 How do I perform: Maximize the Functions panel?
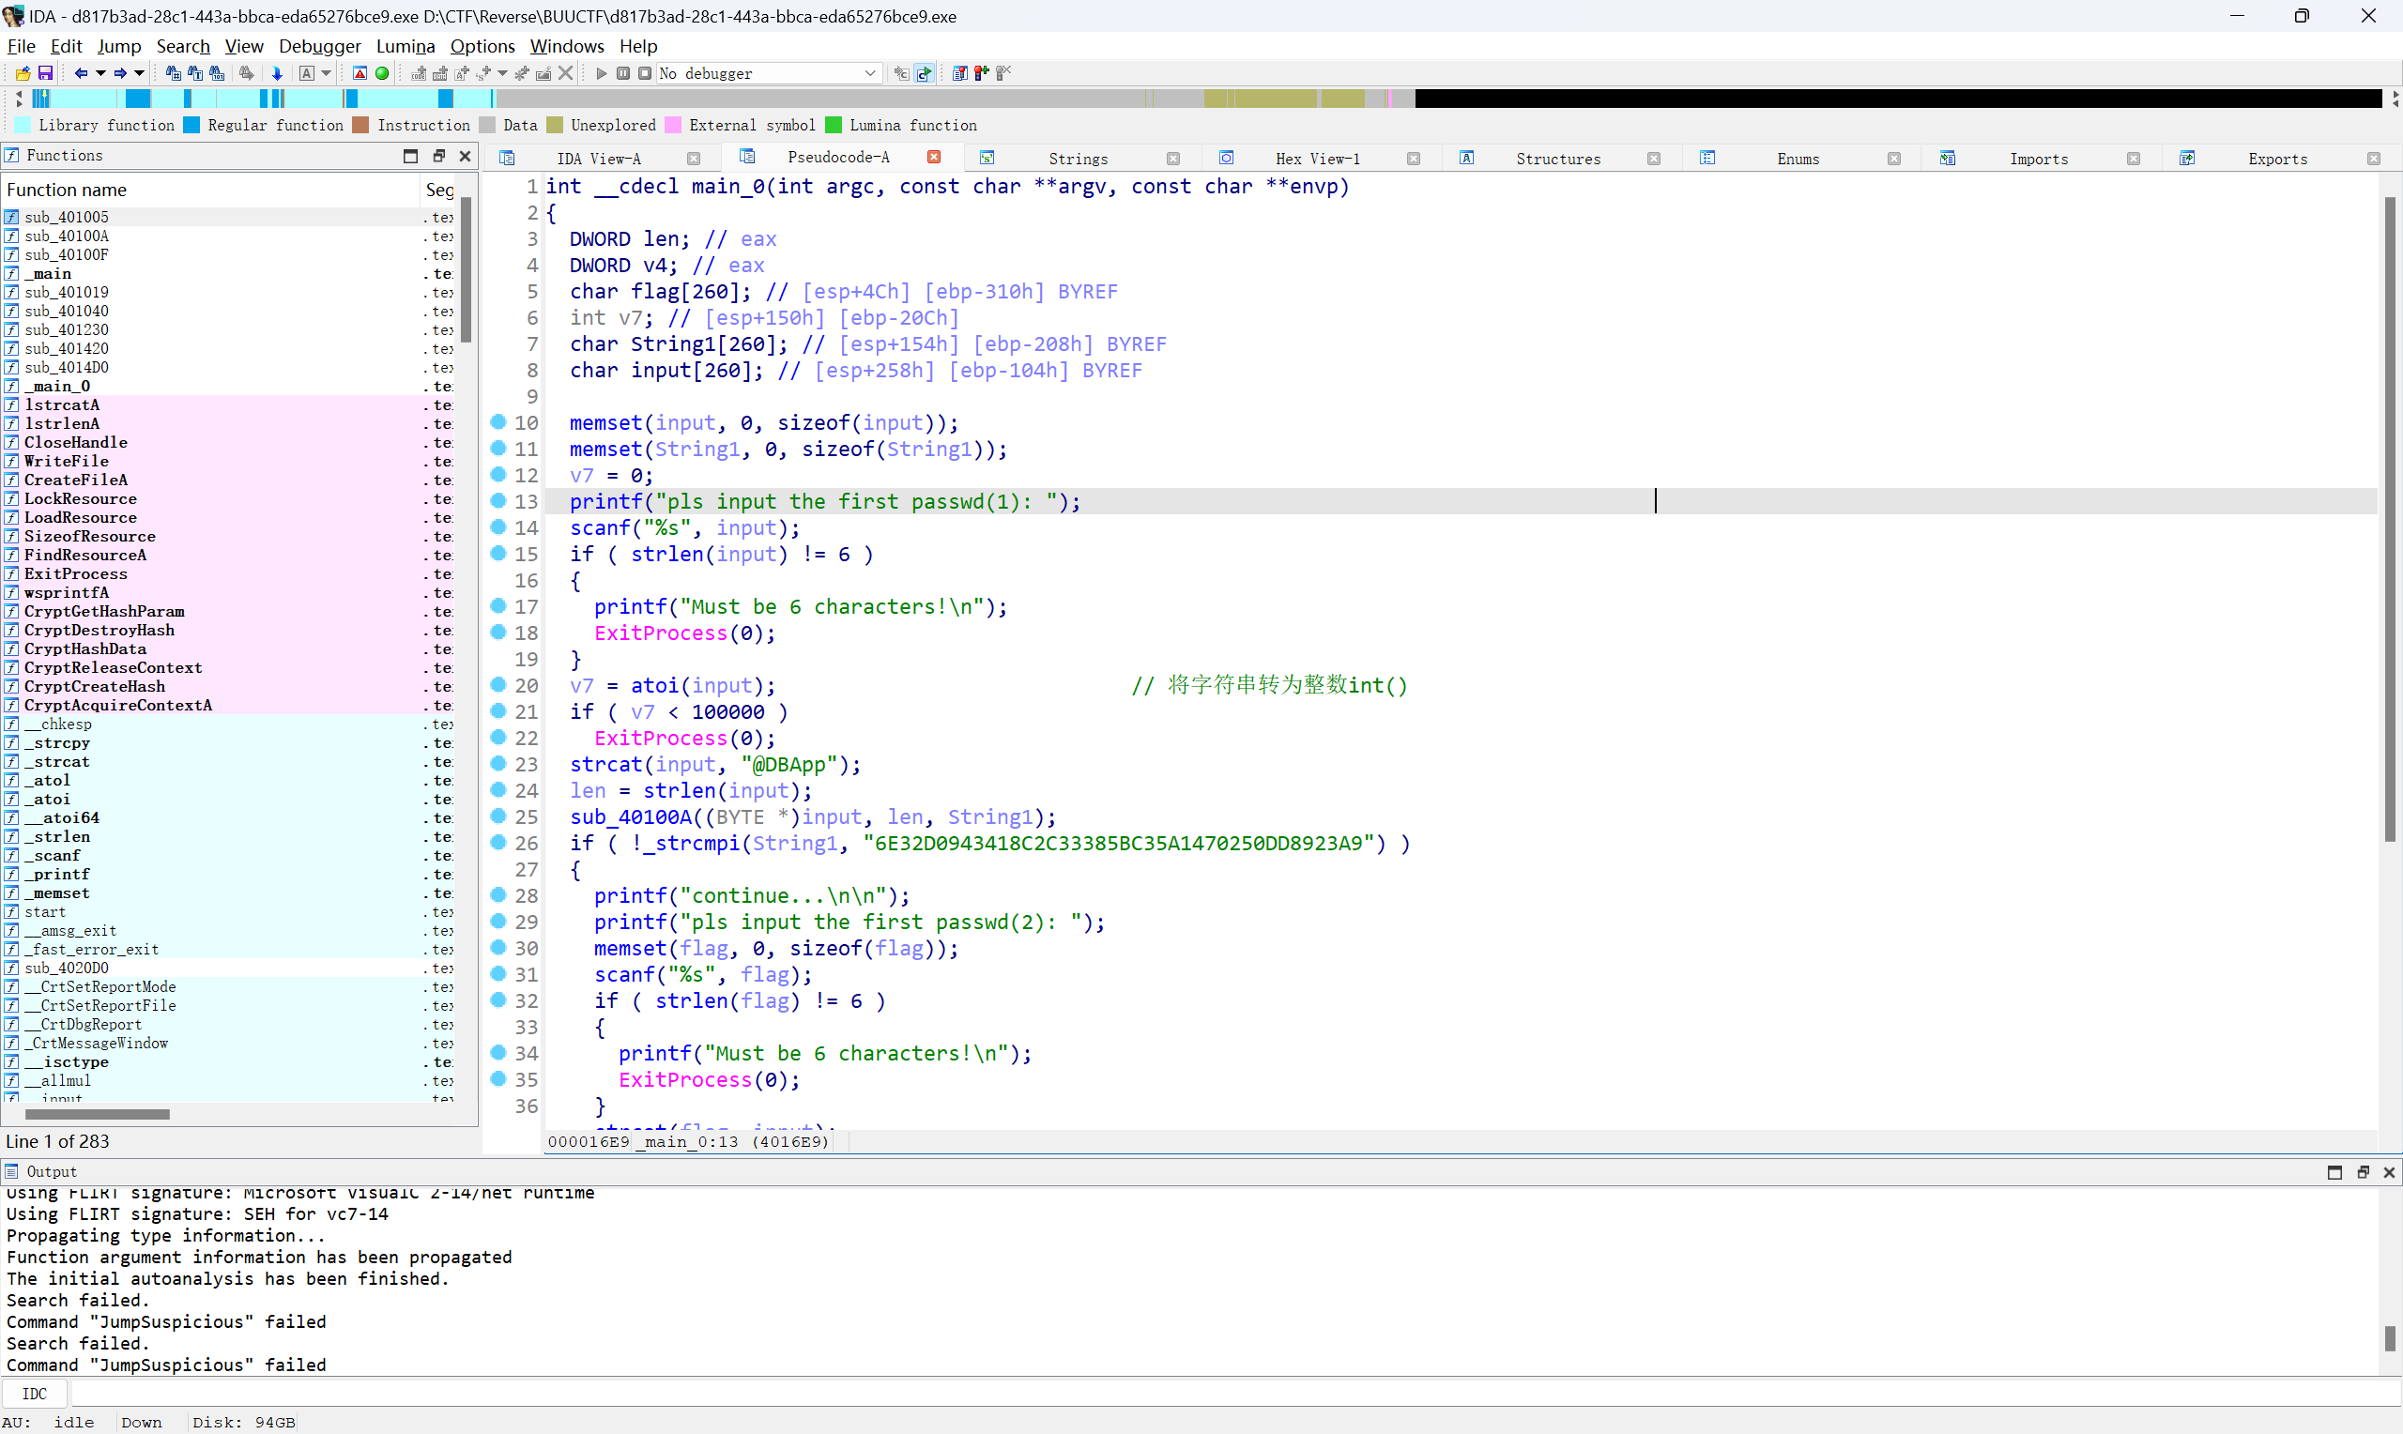410,156
